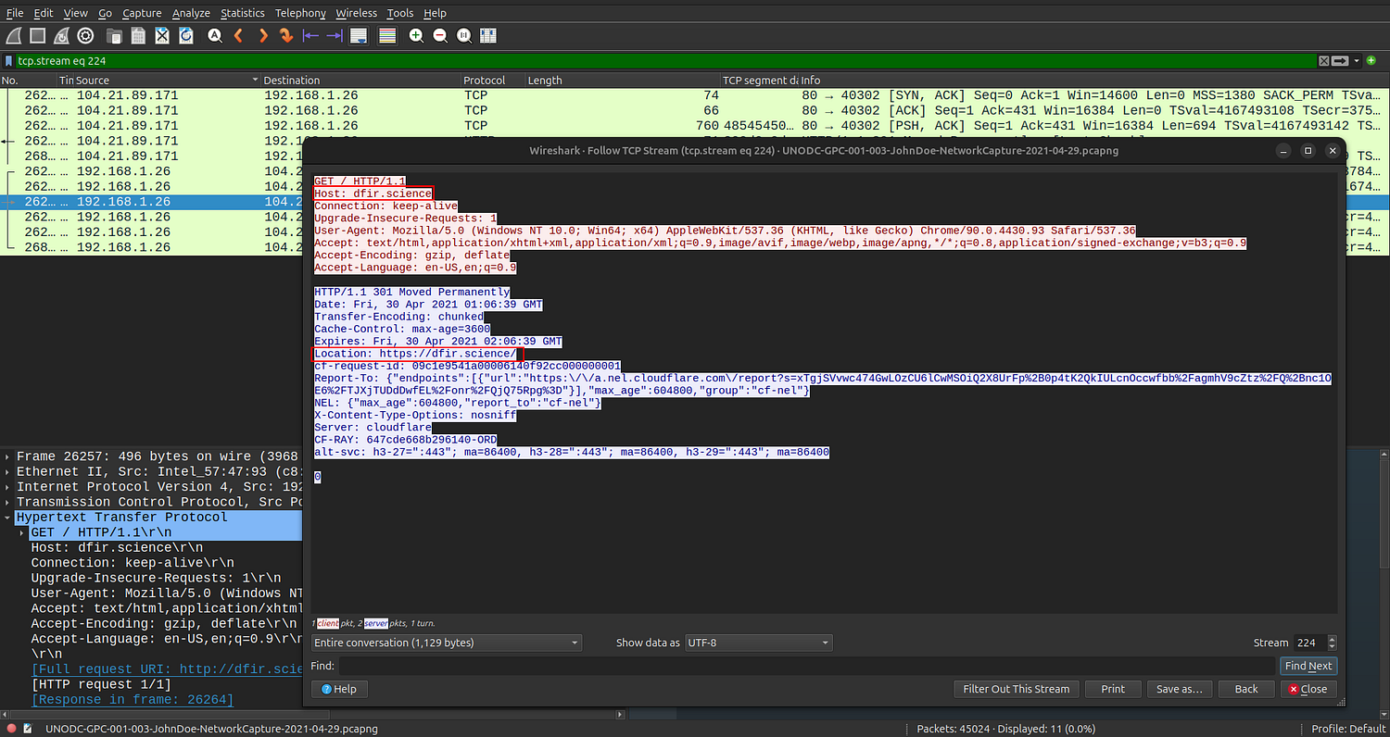Collapse the Hypertext Transfer Protocol section

point(8,518)
